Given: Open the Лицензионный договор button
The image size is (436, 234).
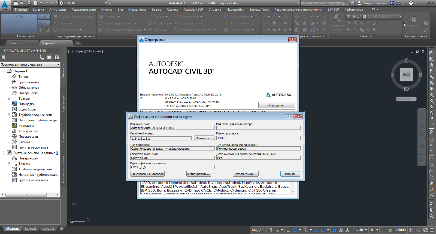Looking at the screenshot, I should click(147, 174).
